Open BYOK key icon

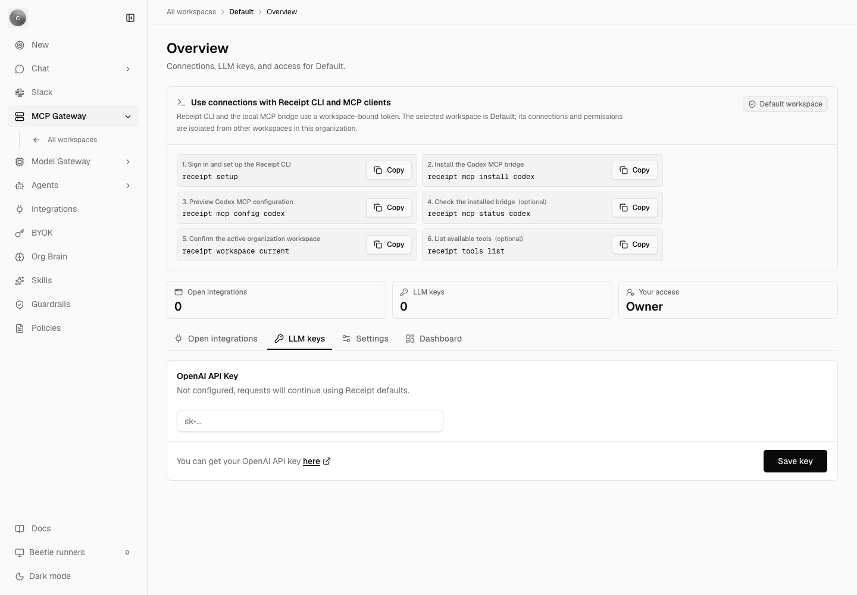click(x=20, y=233)
